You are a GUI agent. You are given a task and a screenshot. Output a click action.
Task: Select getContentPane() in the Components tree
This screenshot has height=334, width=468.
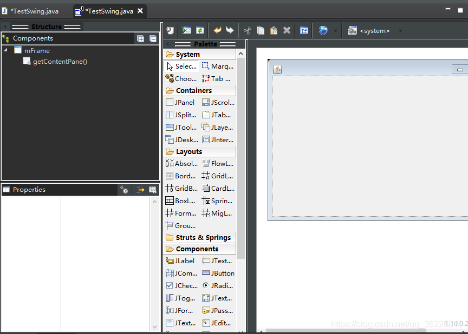point(58,61)
